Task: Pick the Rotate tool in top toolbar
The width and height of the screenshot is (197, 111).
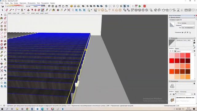Action: 39,10
